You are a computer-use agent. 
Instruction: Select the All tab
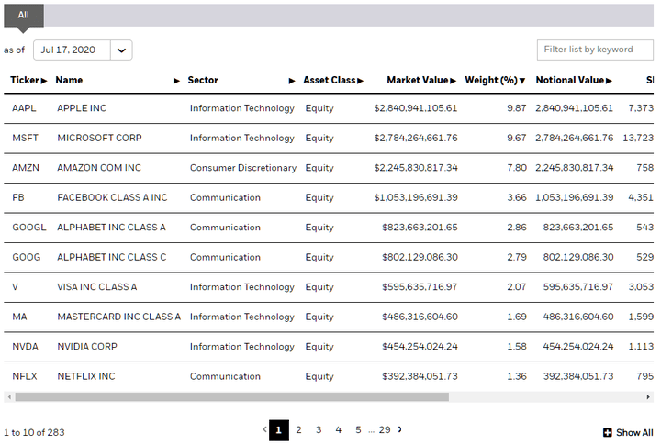point(24,16)
